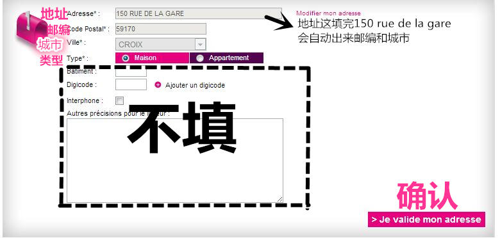Open the Ville dropdown arrow

(200, 45)
